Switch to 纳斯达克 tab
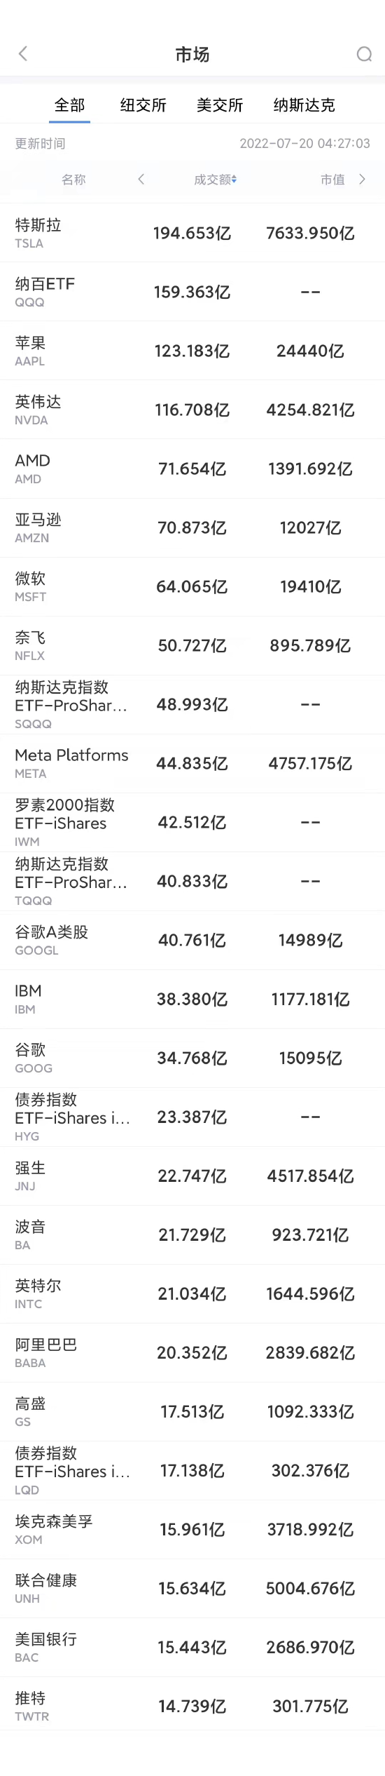The height and width of the screenshot is (1776, 385). point(304,105)
